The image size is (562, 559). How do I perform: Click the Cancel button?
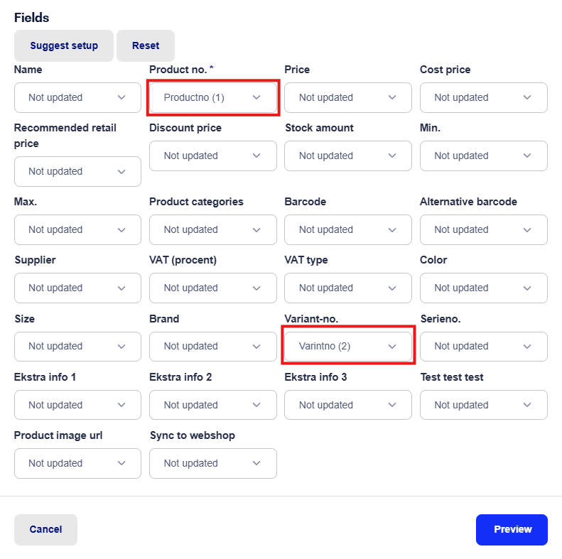pos(46,530)
